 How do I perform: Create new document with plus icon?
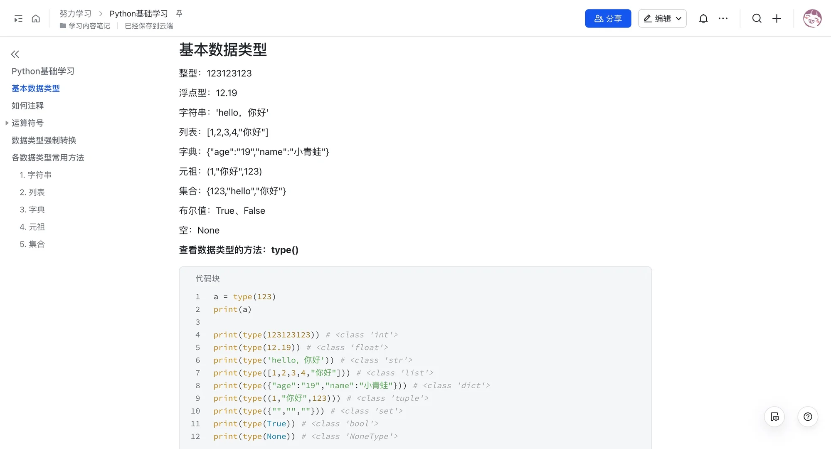777,18
